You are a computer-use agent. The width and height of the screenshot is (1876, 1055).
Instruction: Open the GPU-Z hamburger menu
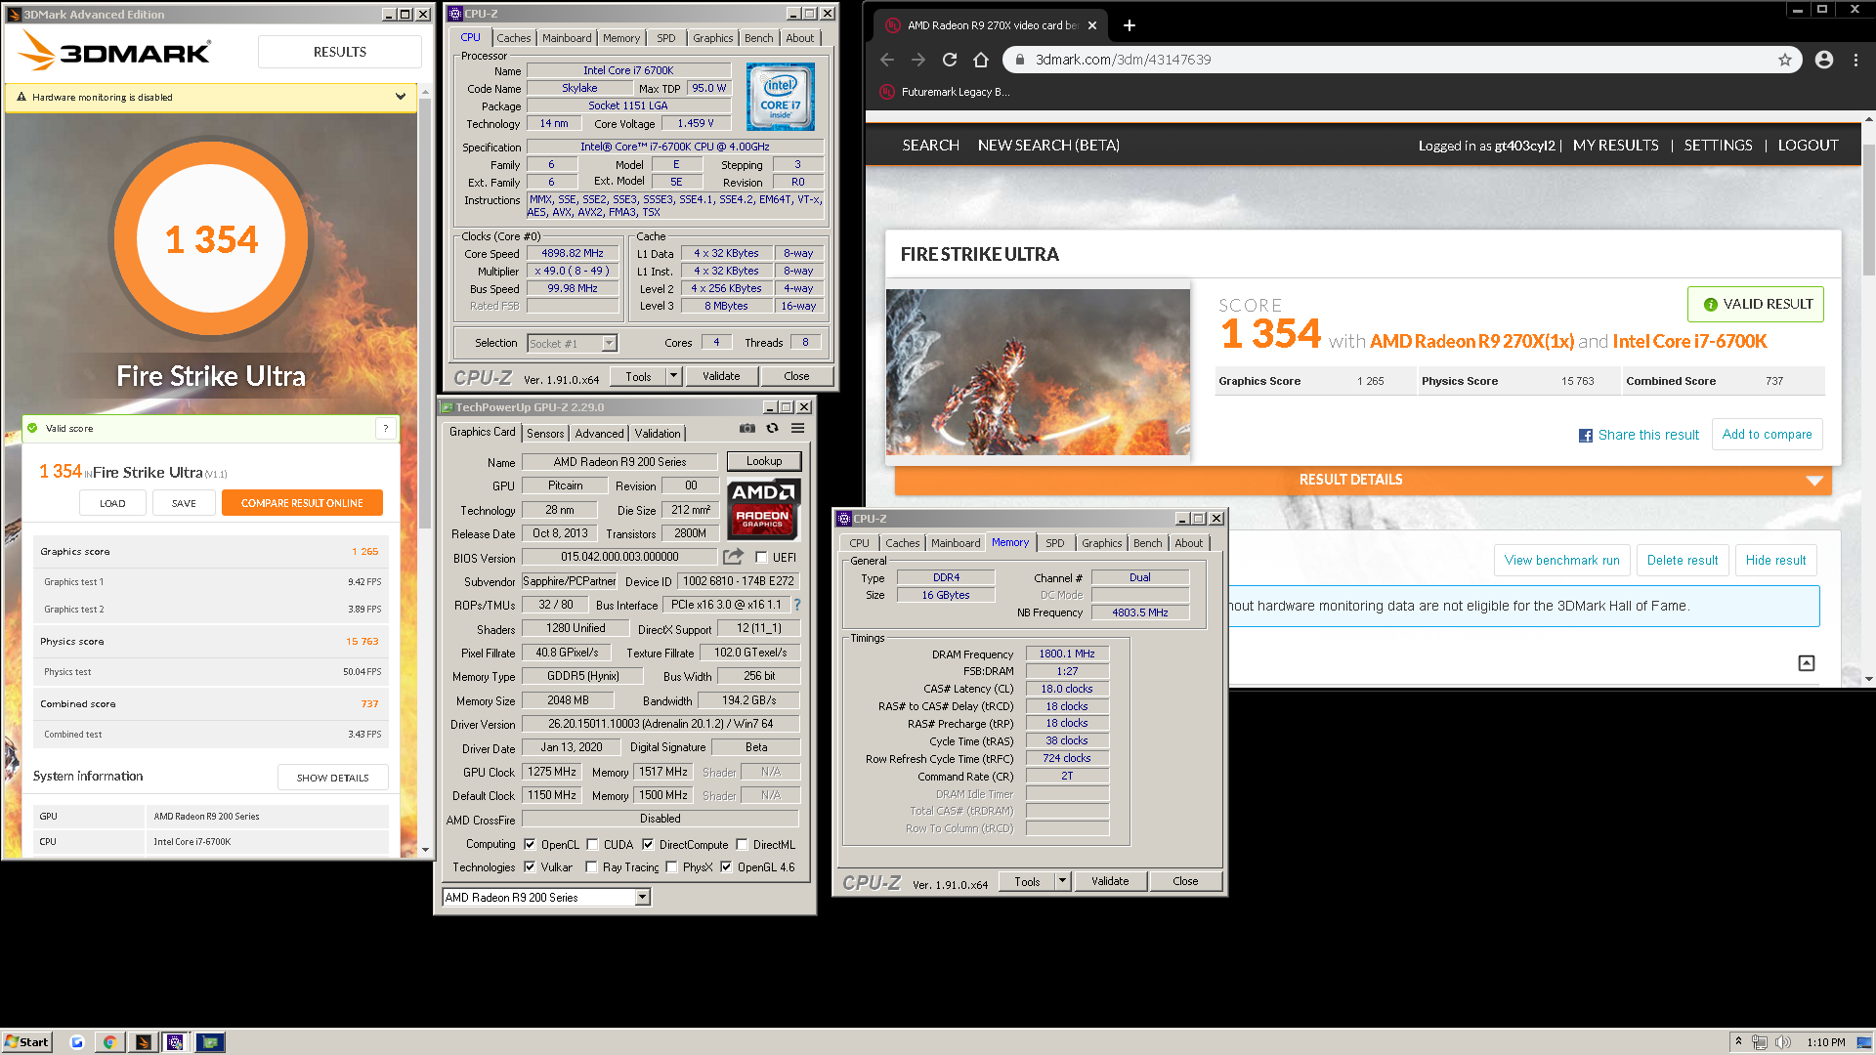pyautogui.click(x=797, y=428)
